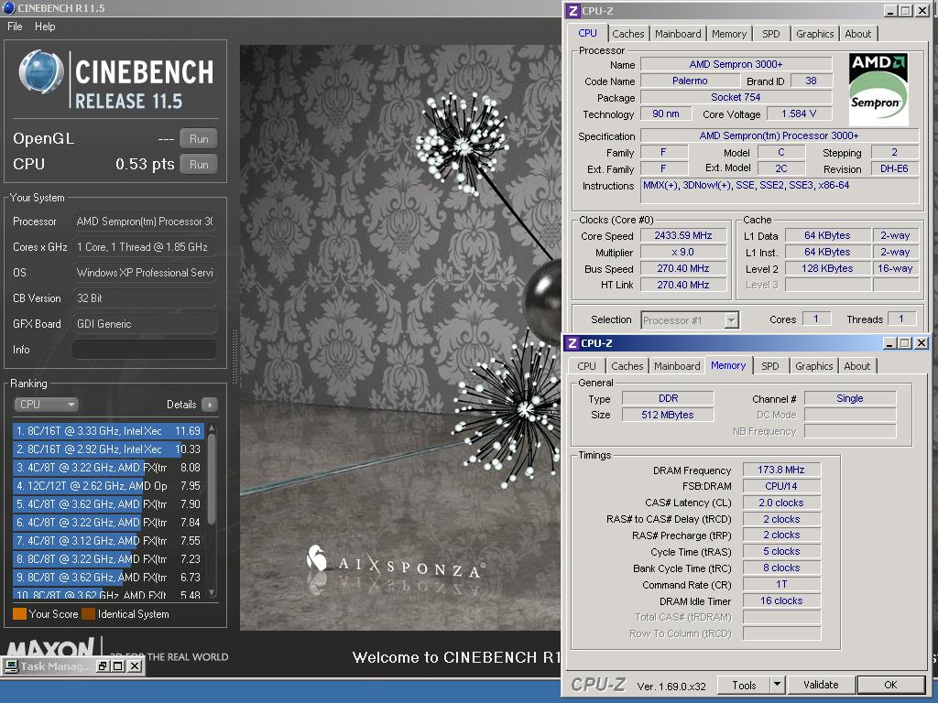The height and width of the screenshot is (703, 938).
Task: Click the Your Score orange legend swatch
Action: (20, 614)
